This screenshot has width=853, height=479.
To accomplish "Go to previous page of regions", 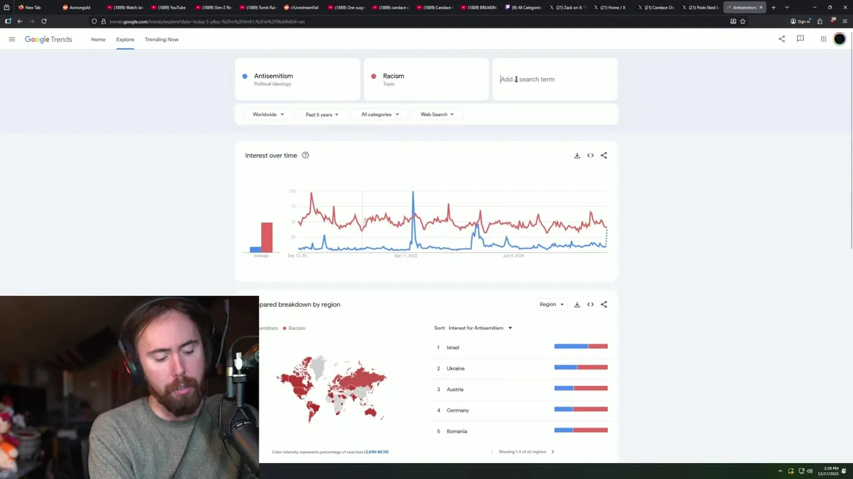I will 492,452.
